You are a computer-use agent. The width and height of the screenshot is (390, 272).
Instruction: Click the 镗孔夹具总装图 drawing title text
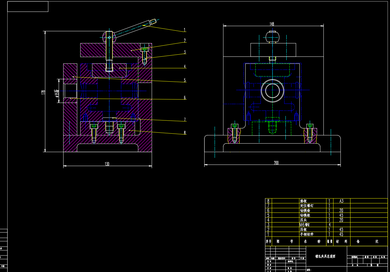tap(325, 256)
